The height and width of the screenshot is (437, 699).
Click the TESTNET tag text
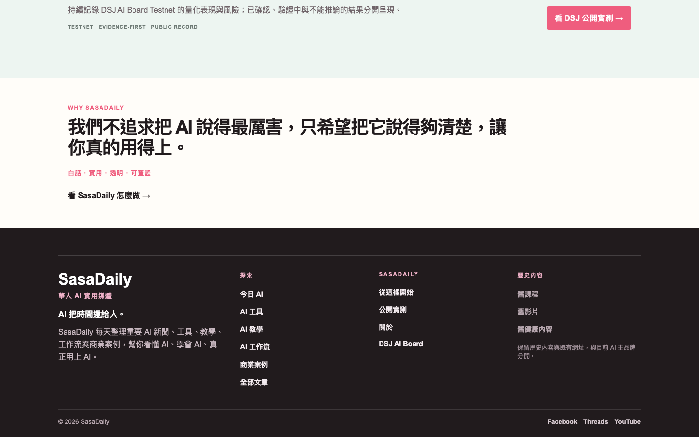(x=81, y=27)
